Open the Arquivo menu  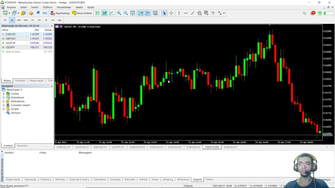(x=11, y=7)
